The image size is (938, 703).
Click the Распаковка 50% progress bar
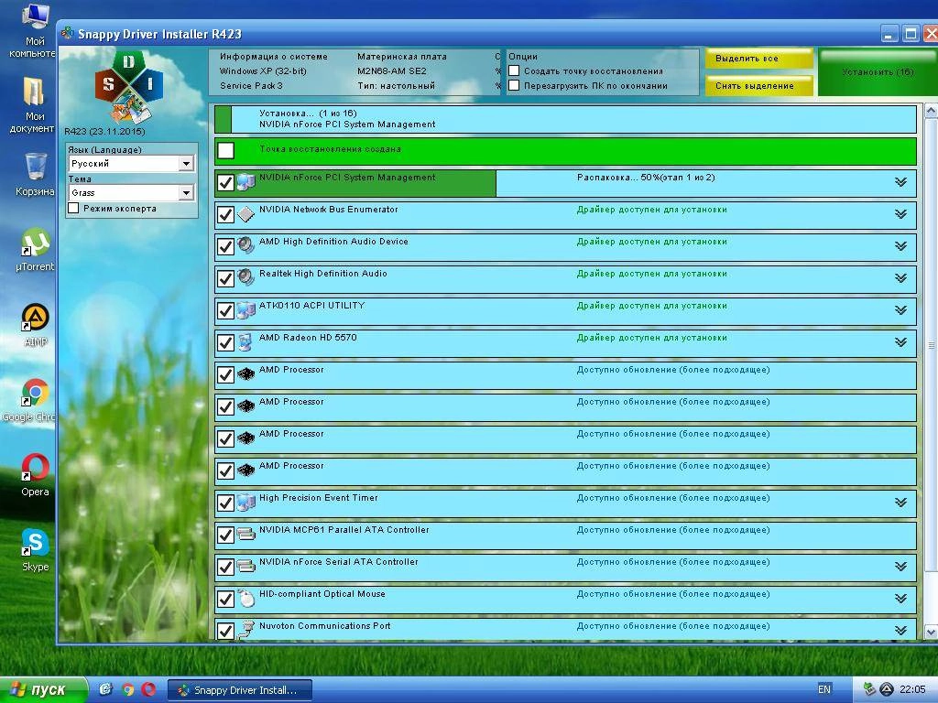pyautogui.click(x=565, y=182)
